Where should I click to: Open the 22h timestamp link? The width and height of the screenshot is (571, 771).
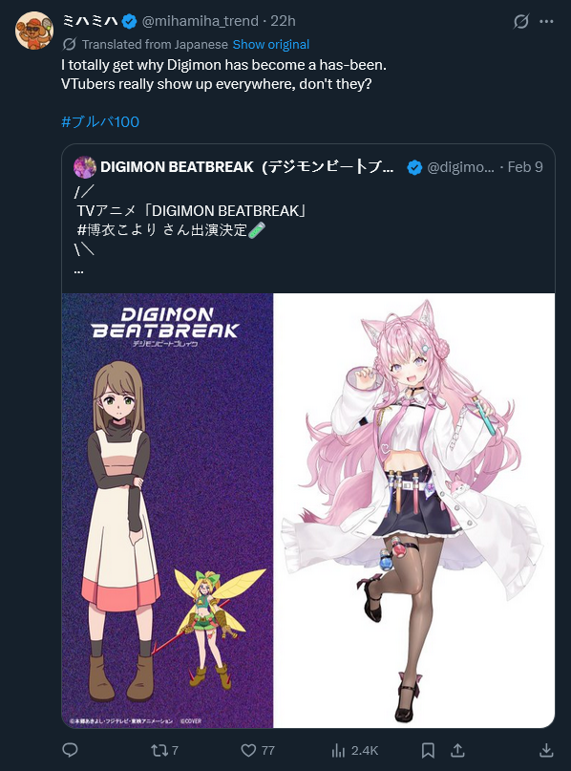(283, 21)
